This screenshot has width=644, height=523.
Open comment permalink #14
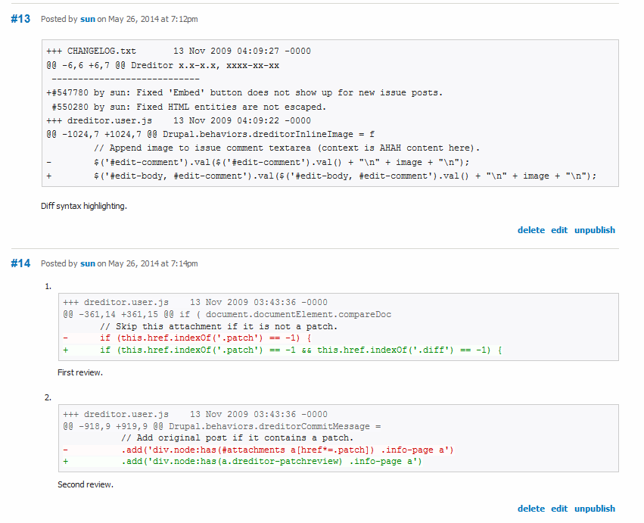pyautogui.click(x=20, y=263)
